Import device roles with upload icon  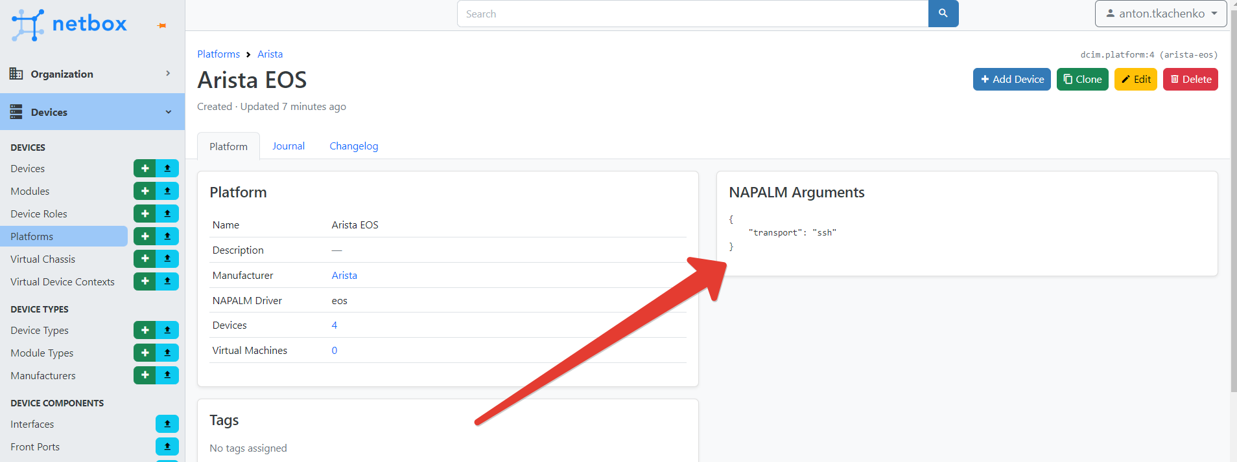point(167,214)
